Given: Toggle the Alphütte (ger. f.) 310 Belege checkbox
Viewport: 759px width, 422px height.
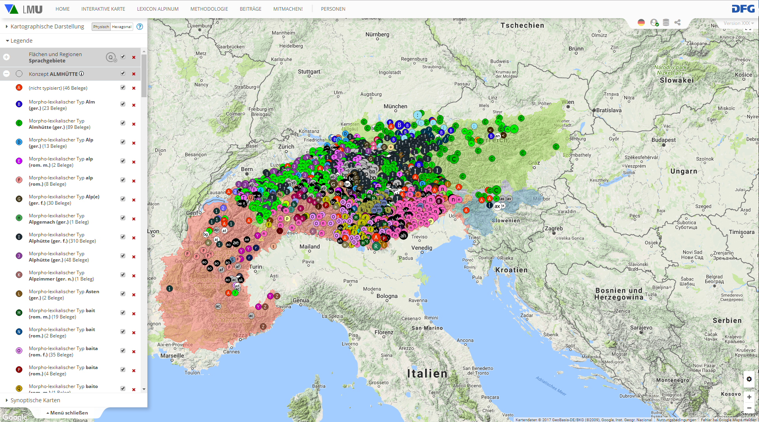Looking at the screenshot, I should (x=123, y=237).
